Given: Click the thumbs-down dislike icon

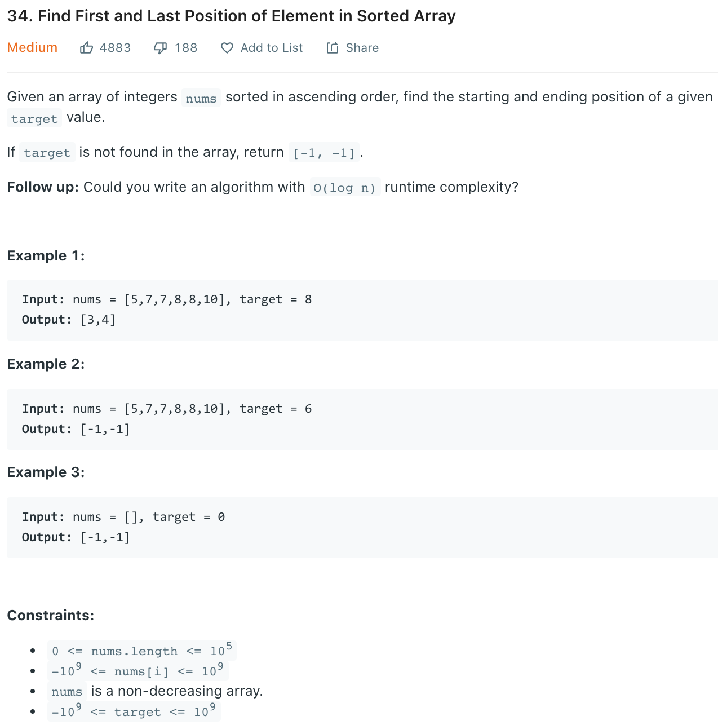Looking at the screenshot, I should coord(160,48).
